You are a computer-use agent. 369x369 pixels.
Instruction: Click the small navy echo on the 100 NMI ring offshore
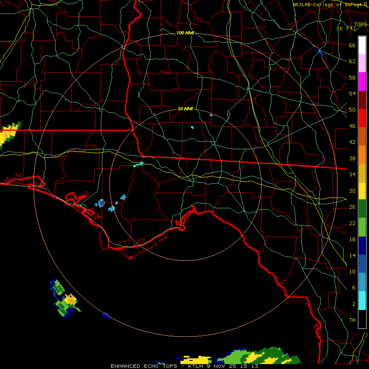pyautogui.click(x=106, y=315)
